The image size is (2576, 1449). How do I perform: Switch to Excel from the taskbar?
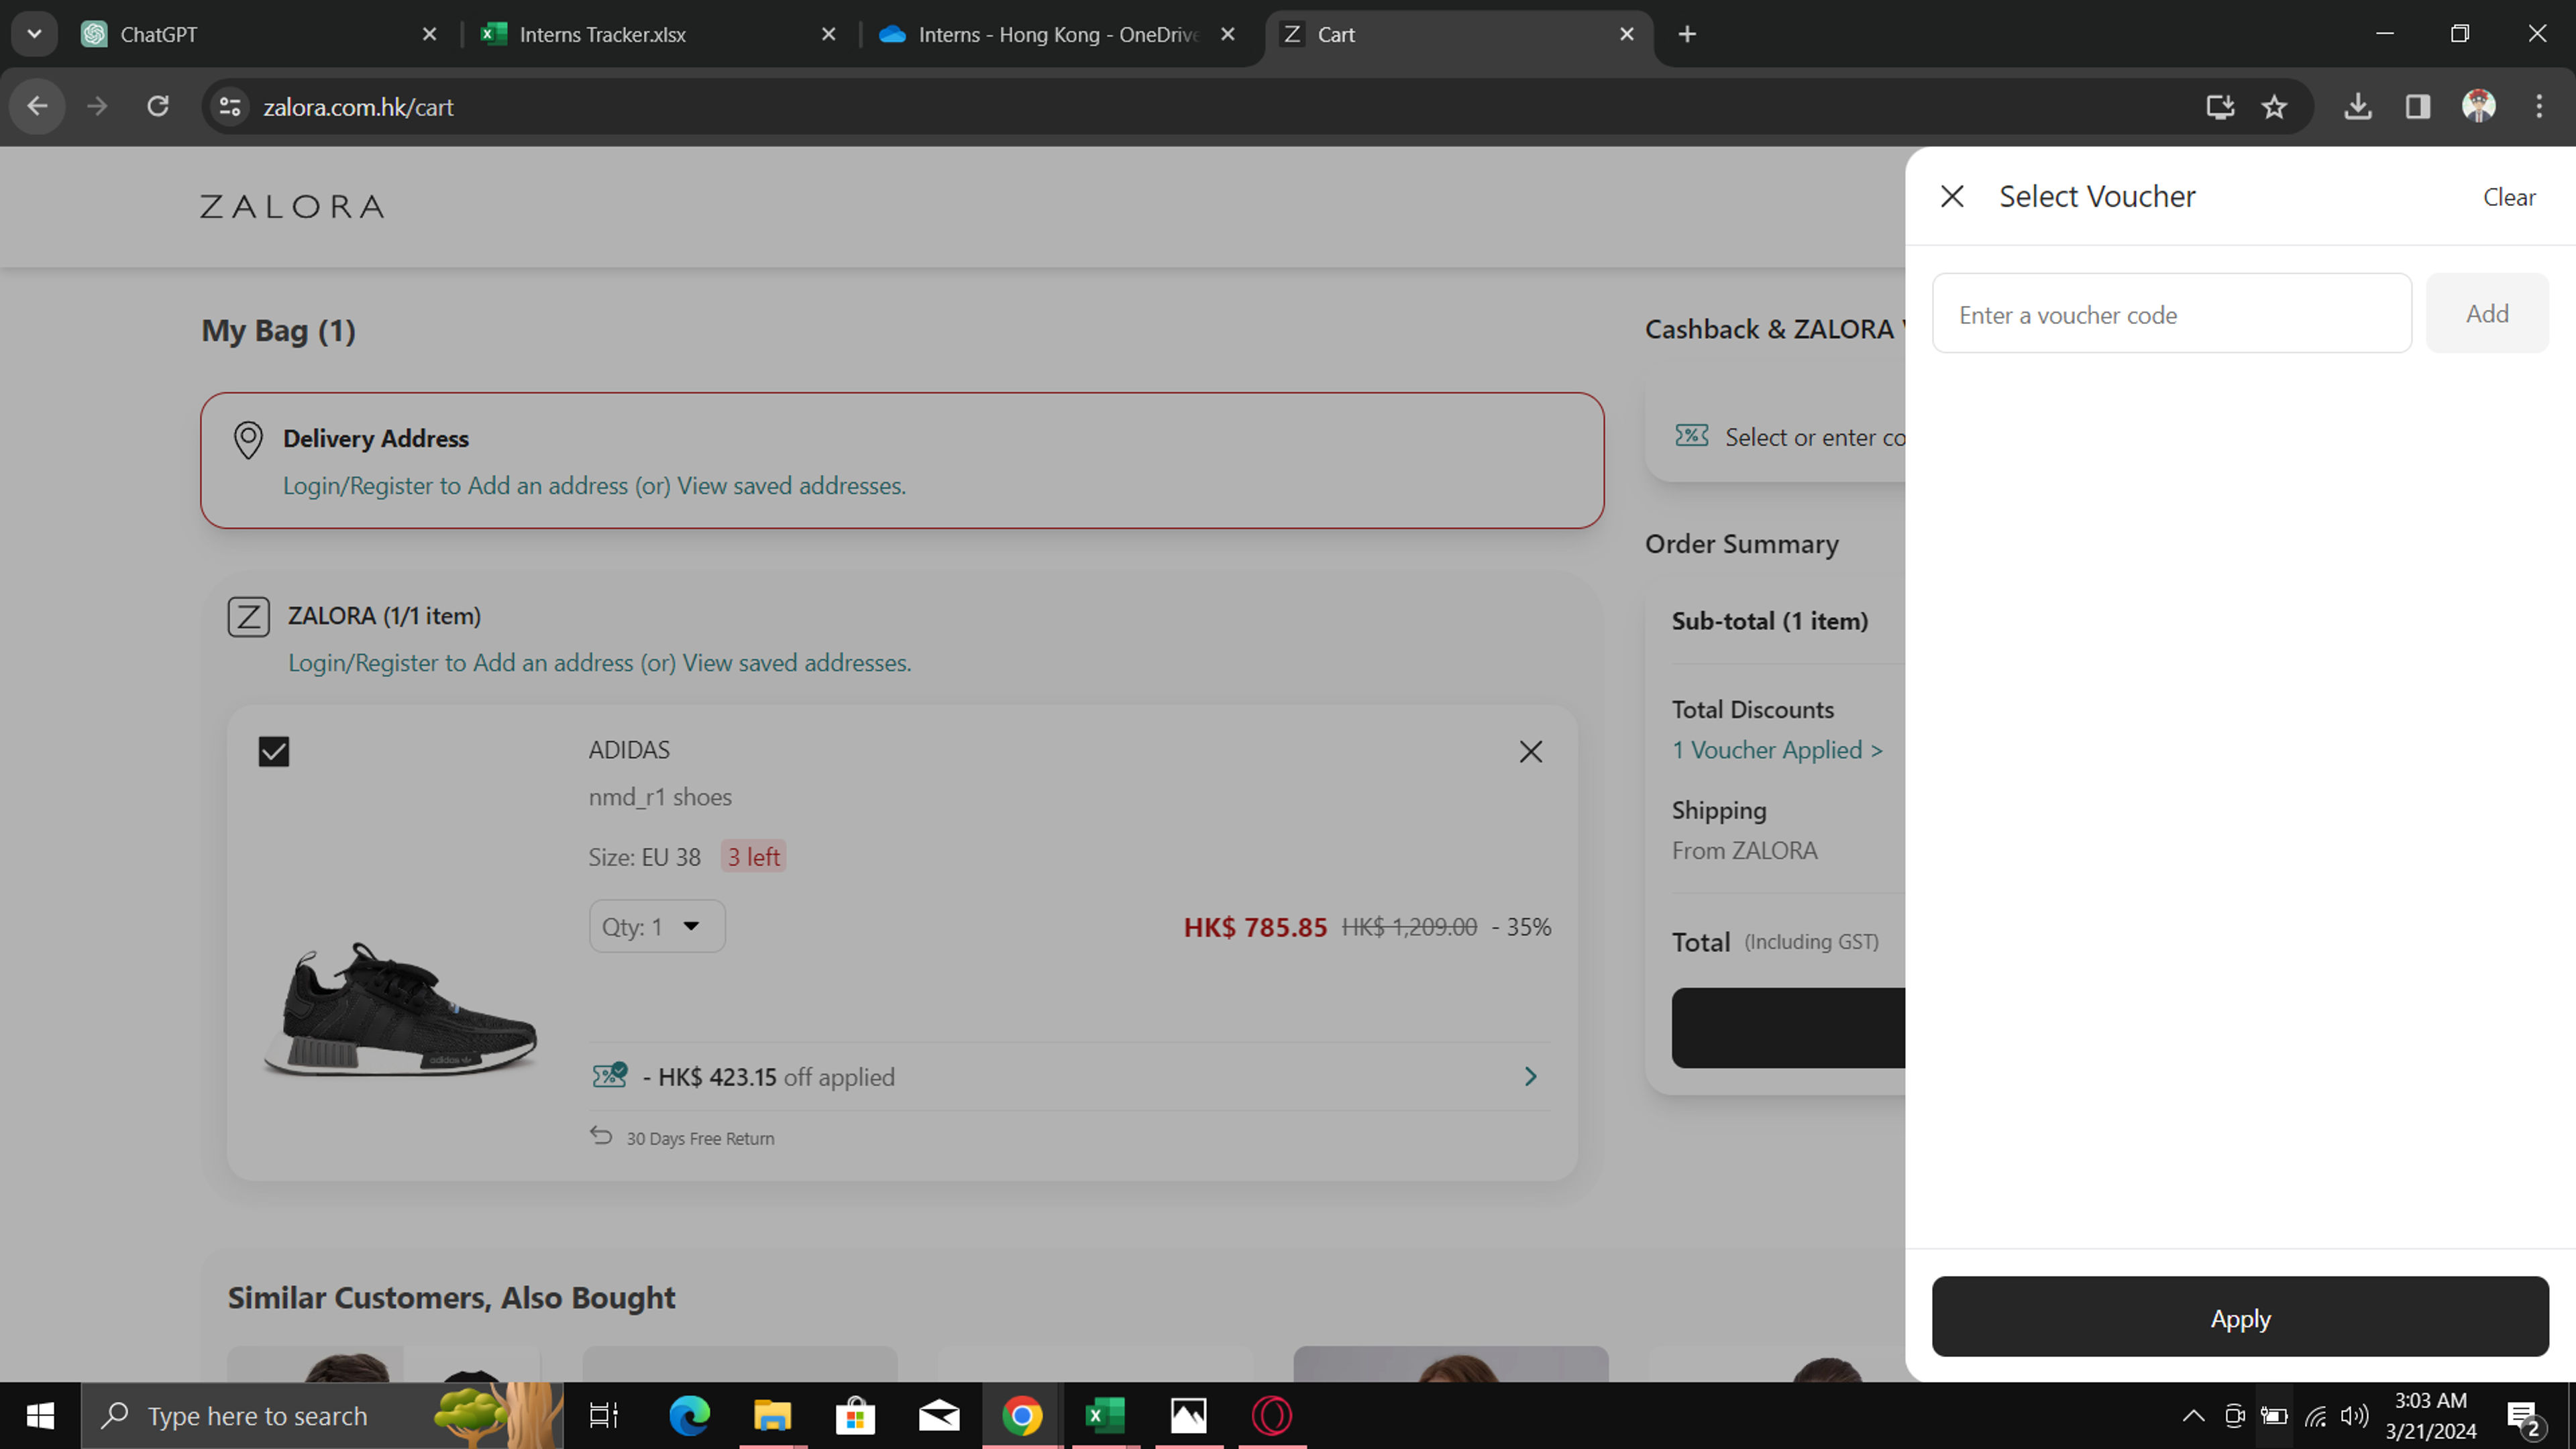click(1105, 1415)
